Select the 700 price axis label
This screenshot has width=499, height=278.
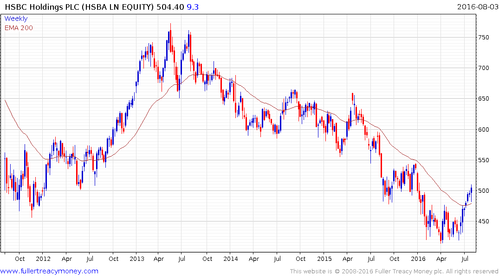483,68
